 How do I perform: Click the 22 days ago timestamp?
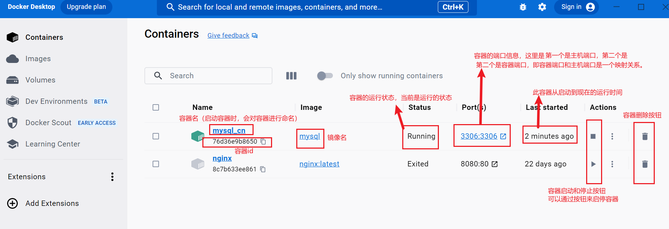tap(546, 164)
